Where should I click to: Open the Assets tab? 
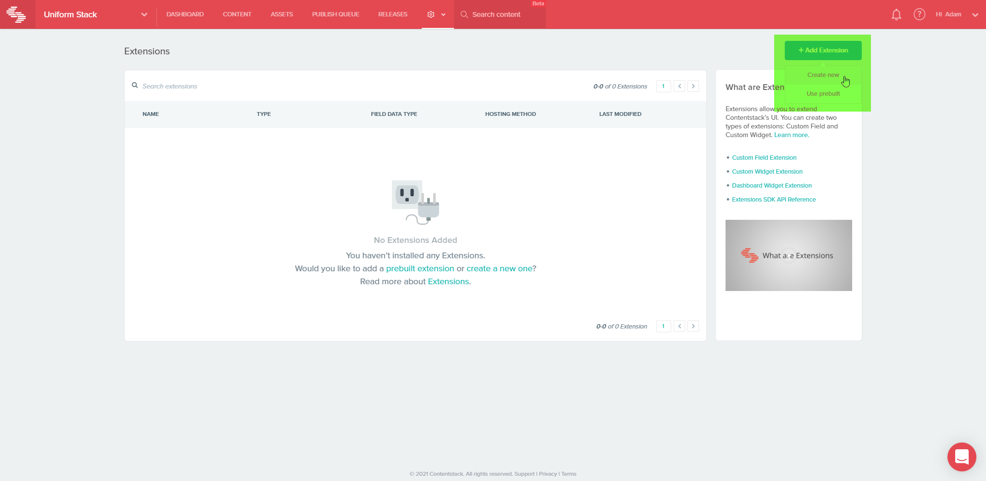pos(282,14)
